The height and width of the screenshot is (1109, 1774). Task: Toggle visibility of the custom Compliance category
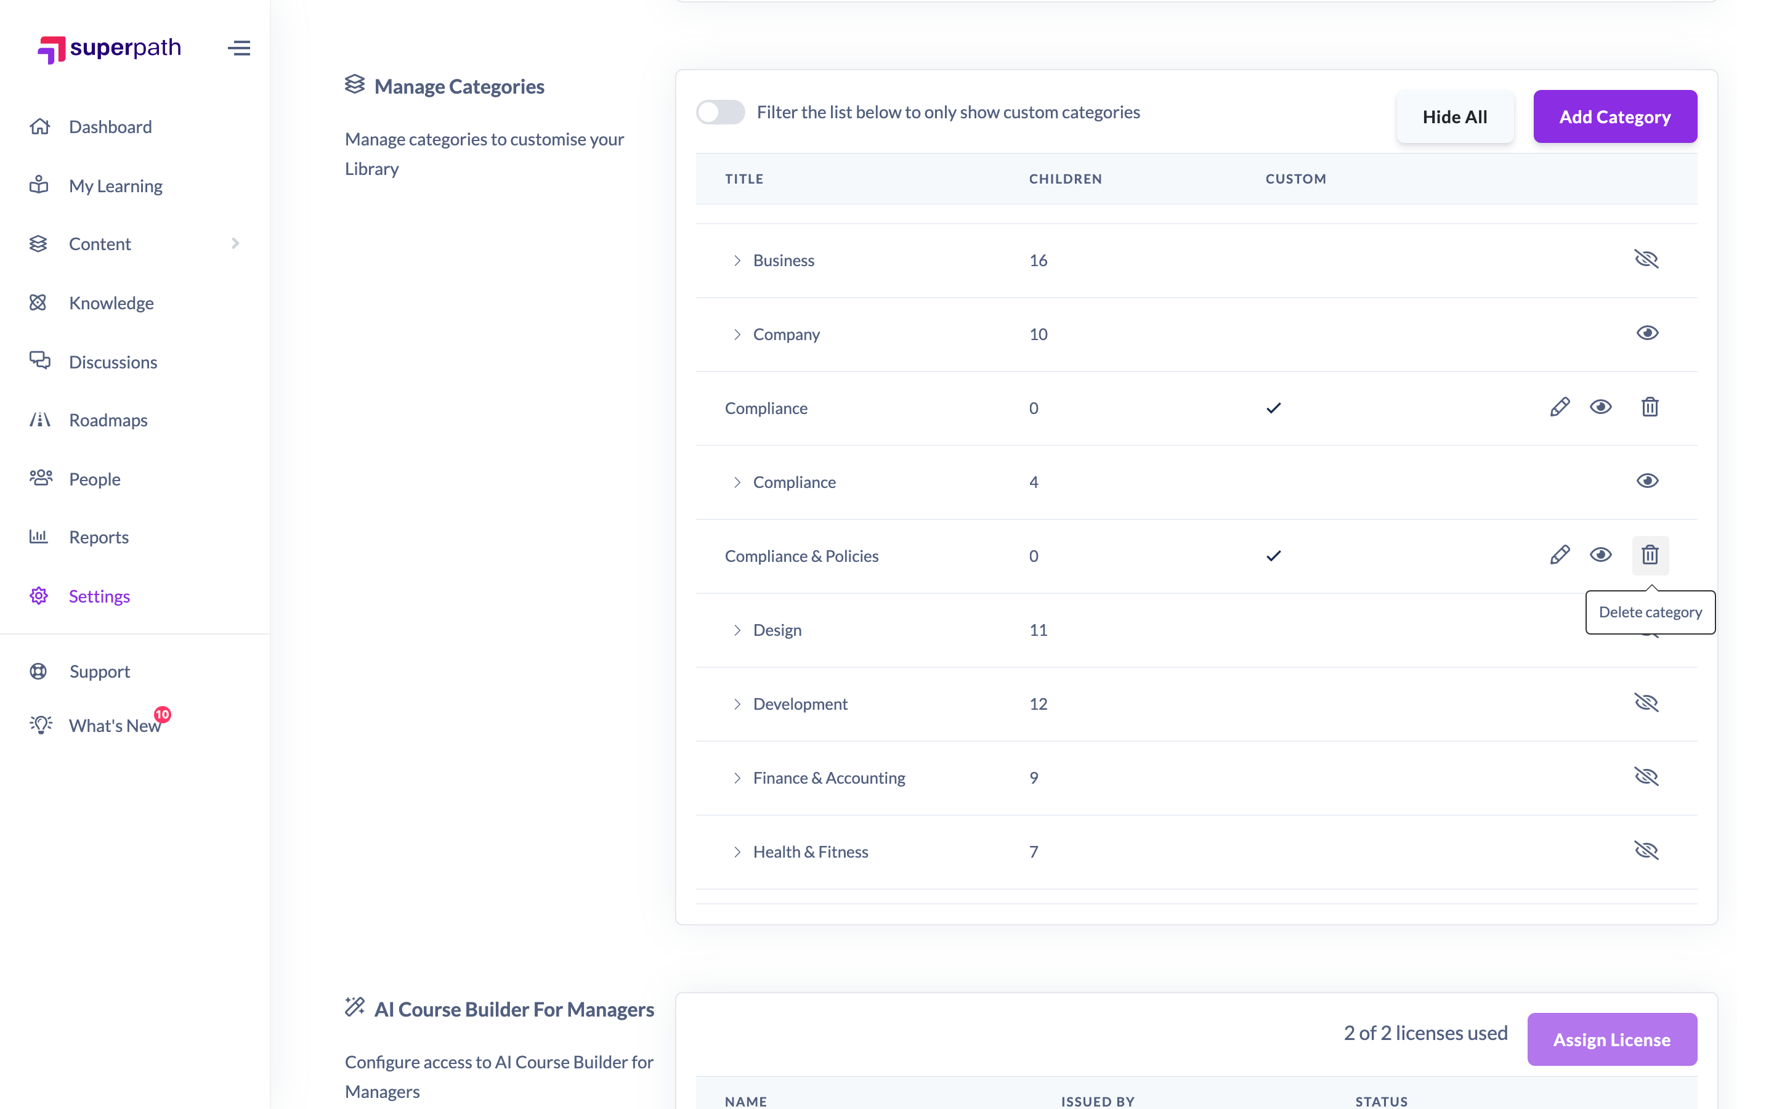coord(1601,407)
